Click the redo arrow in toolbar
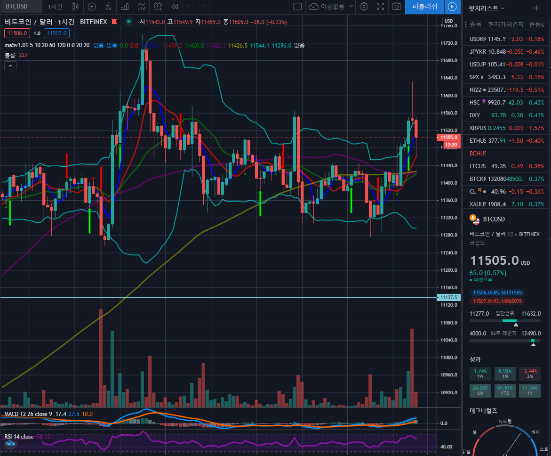The image size is (551, 456). point(201,6)
